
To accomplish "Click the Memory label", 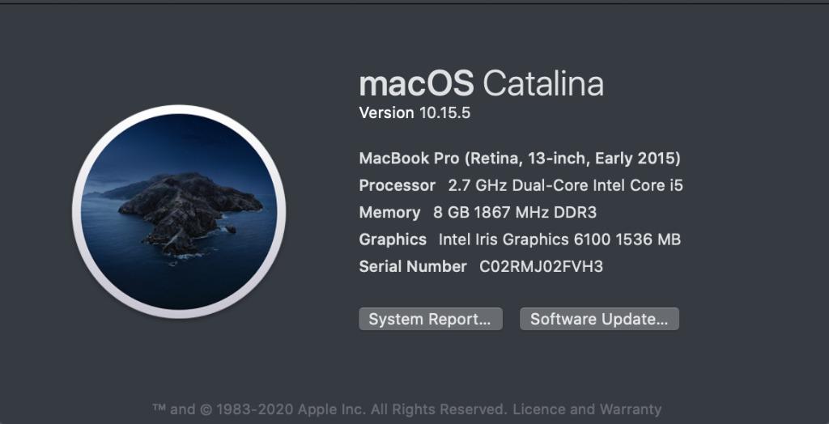I will (x=389, y=213).
